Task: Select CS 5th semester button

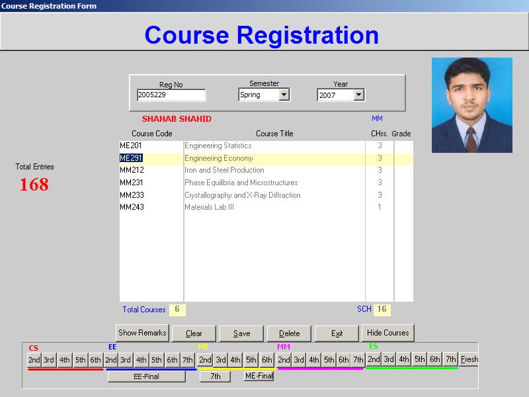Action: point(80,360)
